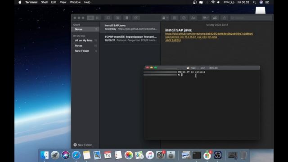288x162 pixels.
Task: Open the Edit menu
Action: (x=54, y=2)
